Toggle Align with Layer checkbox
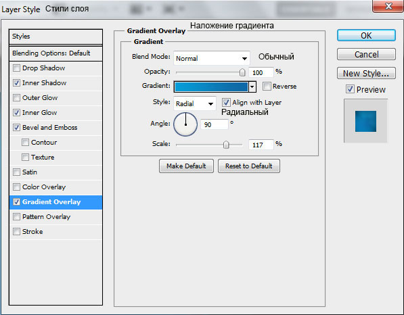Viewport: 404px width, 315px height. pos(226,103)
